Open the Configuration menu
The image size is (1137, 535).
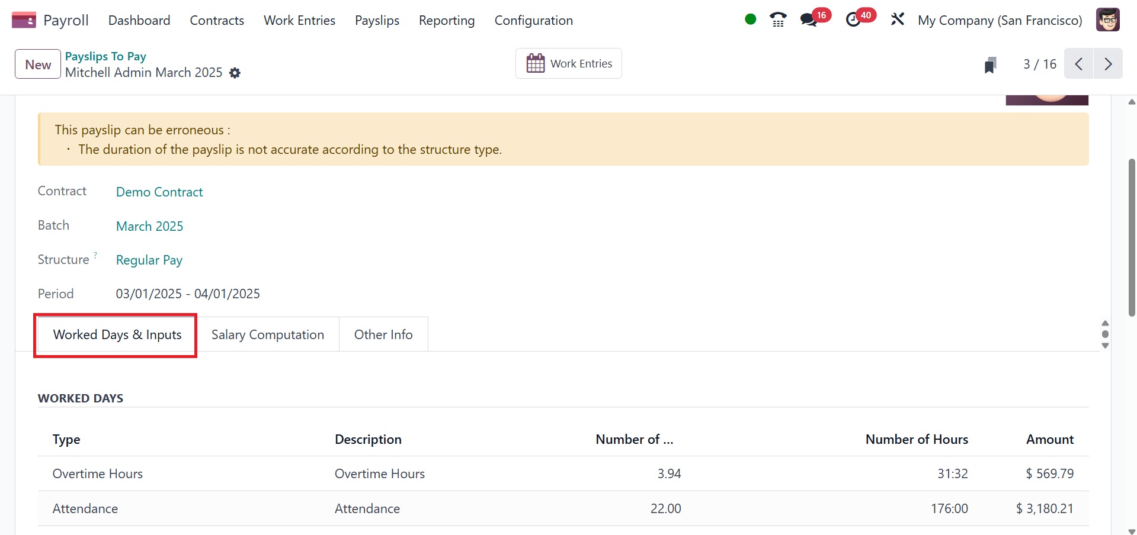coord(533,20)
